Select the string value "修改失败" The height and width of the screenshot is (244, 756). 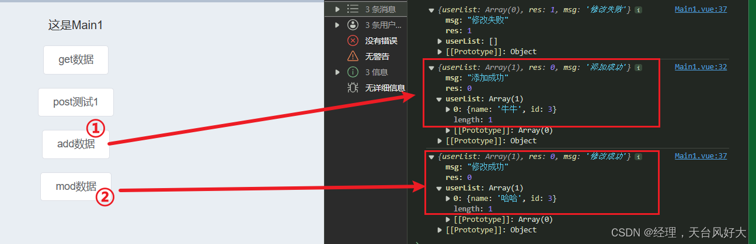tap(487, 20)
